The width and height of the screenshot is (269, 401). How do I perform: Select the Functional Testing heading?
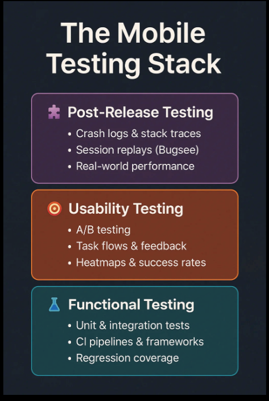pyautogui.click(x=131, y=304)
